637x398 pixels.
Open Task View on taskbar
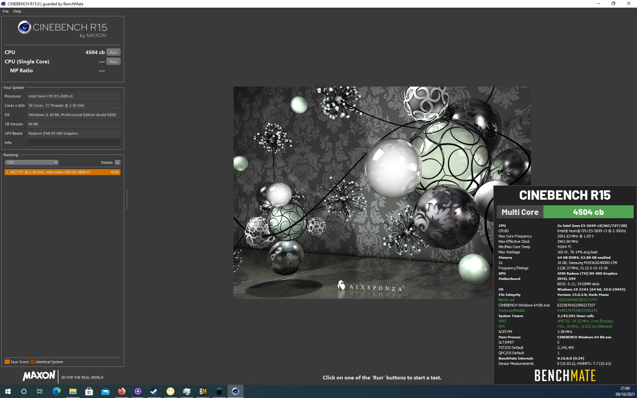[40, 391]
